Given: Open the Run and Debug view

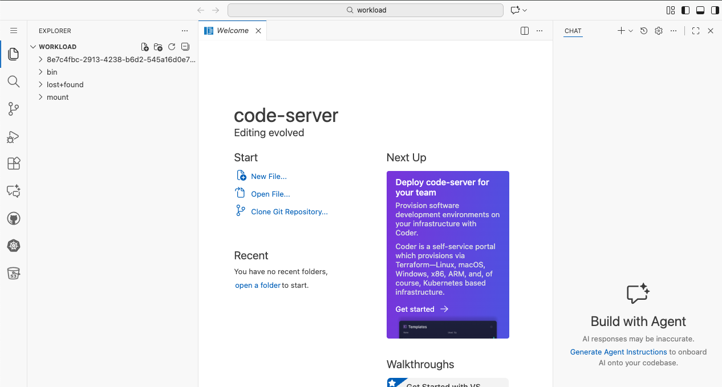Looking at the screenshot, I should (14, 137).
